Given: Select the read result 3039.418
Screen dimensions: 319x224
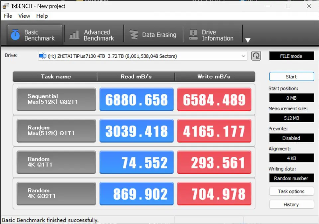Looking at the screenshot, I should (137, 131).
